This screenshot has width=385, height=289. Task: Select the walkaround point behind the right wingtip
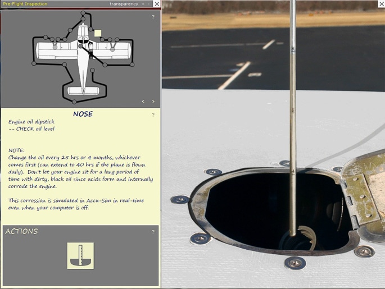(133, 65)
